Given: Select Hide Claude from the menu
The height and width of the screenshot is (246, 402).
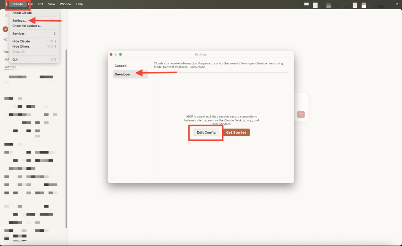Looking at the screenshot, I should click(x=21, y=41).
